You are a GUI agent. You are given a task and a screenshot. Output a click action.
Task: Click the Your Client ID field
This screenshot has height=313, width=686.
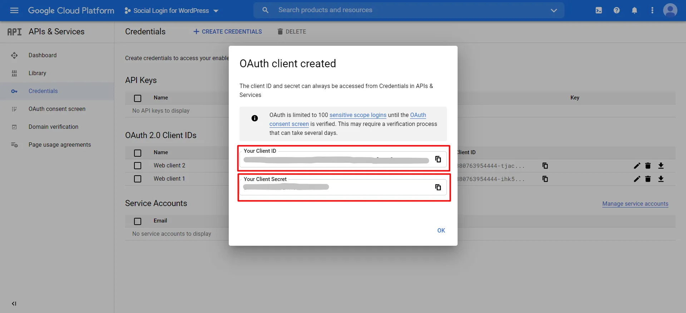(343, 159)
